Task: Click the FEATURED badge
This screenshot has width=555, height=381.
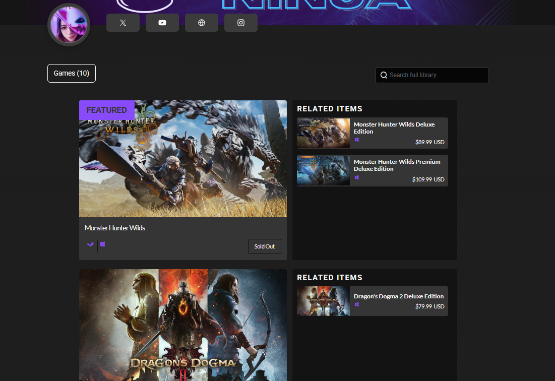Action: (106, 110)
